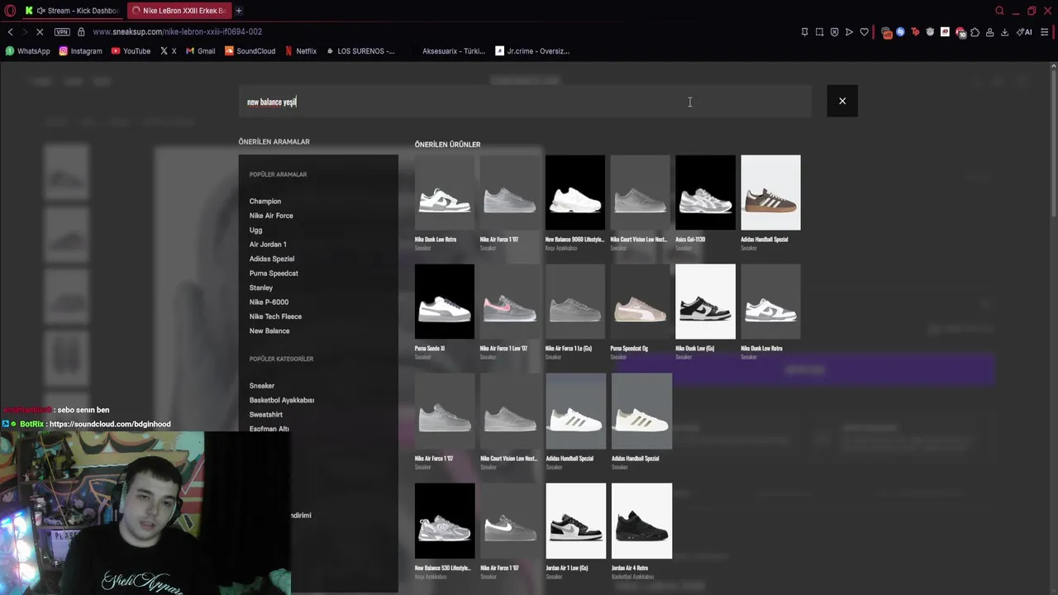Select popular search 'Nike P-6000'

point(269,302)
